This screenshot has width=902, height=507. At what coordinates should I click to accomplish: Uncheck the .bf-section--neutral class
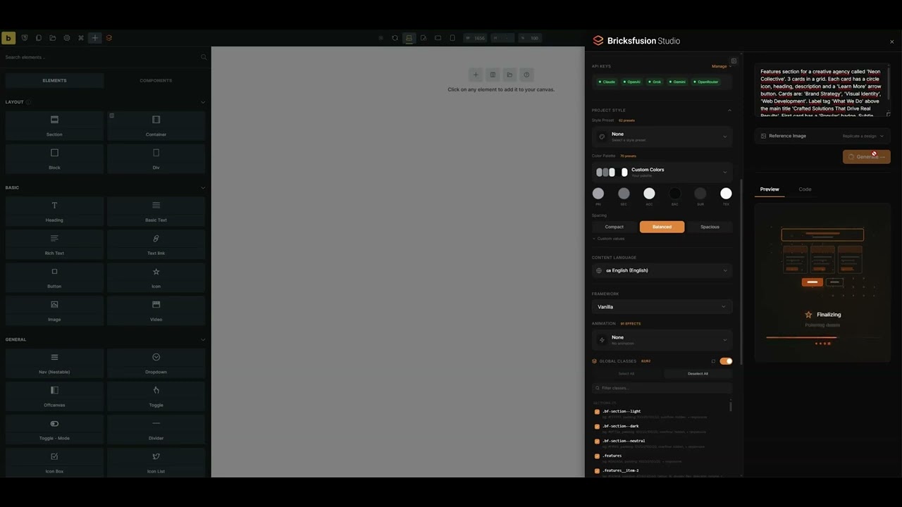597,442
